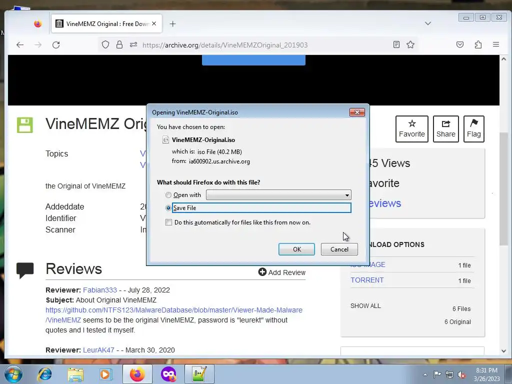The image size is (512, 384).
Task: Launch Internet Explorer from taskbar
Action: coord(45,374)
